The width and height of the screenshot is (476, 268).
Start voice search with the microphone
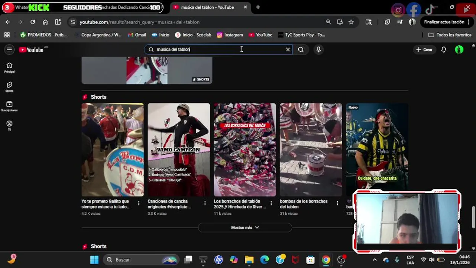coord(318,50)
